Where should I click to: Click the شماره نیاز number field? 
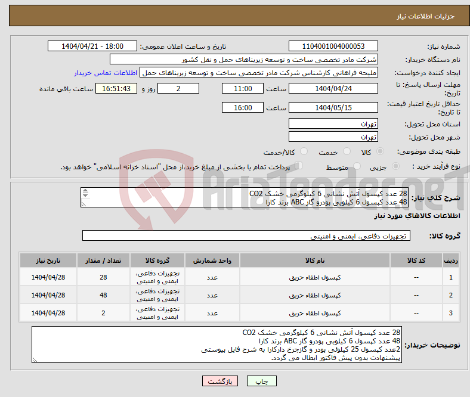pyautogui.click(x=333, y=46)
